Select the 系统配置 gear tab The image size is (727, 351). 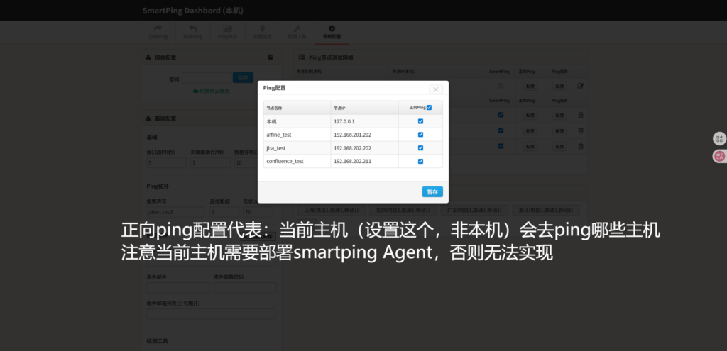pos(332,31)
